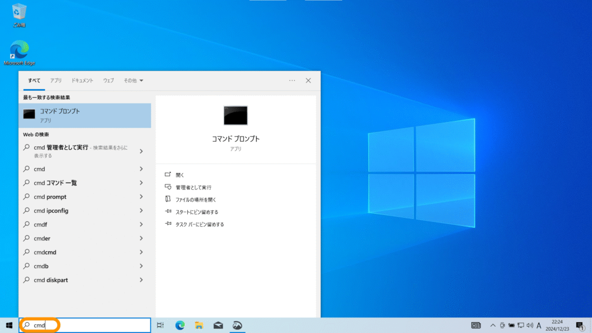Image resolution: width=592 pixels, height=333 pixels.
Task: Open the Microsoft Edge desktop shortcut
Action: [19, 53]
